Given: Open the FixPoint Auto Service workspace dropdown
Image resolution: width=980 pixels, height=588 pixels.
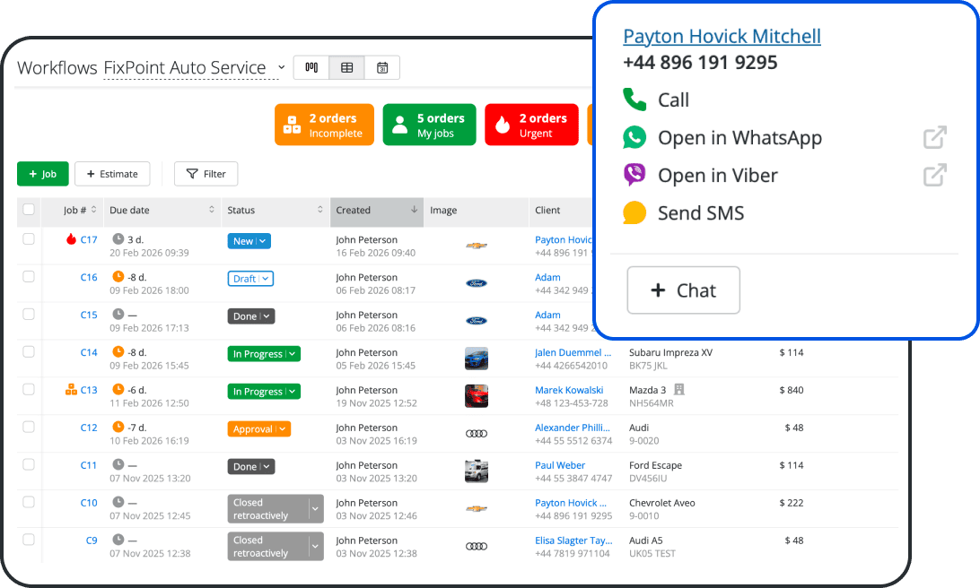Looking at the screenshot, I should 281,67.
